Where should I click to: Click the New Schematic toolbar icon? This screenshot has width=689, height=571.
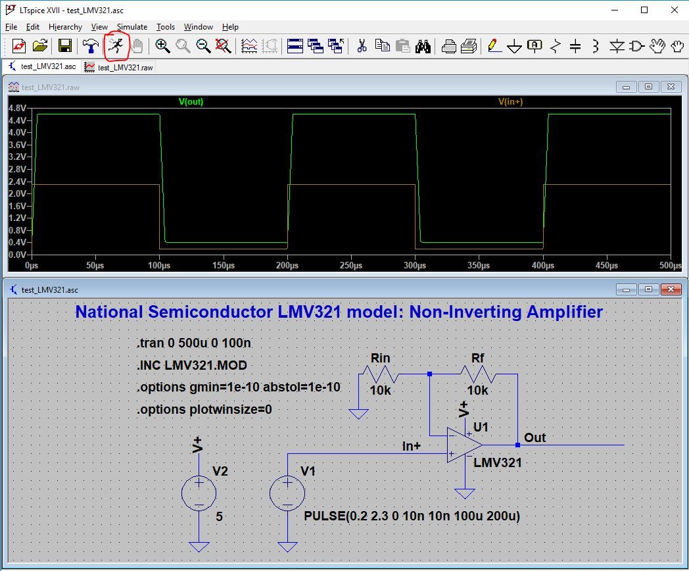(x=19, y=45)
